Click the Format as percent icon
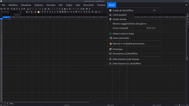The image size is (189, 106). [x=71, y=12]
